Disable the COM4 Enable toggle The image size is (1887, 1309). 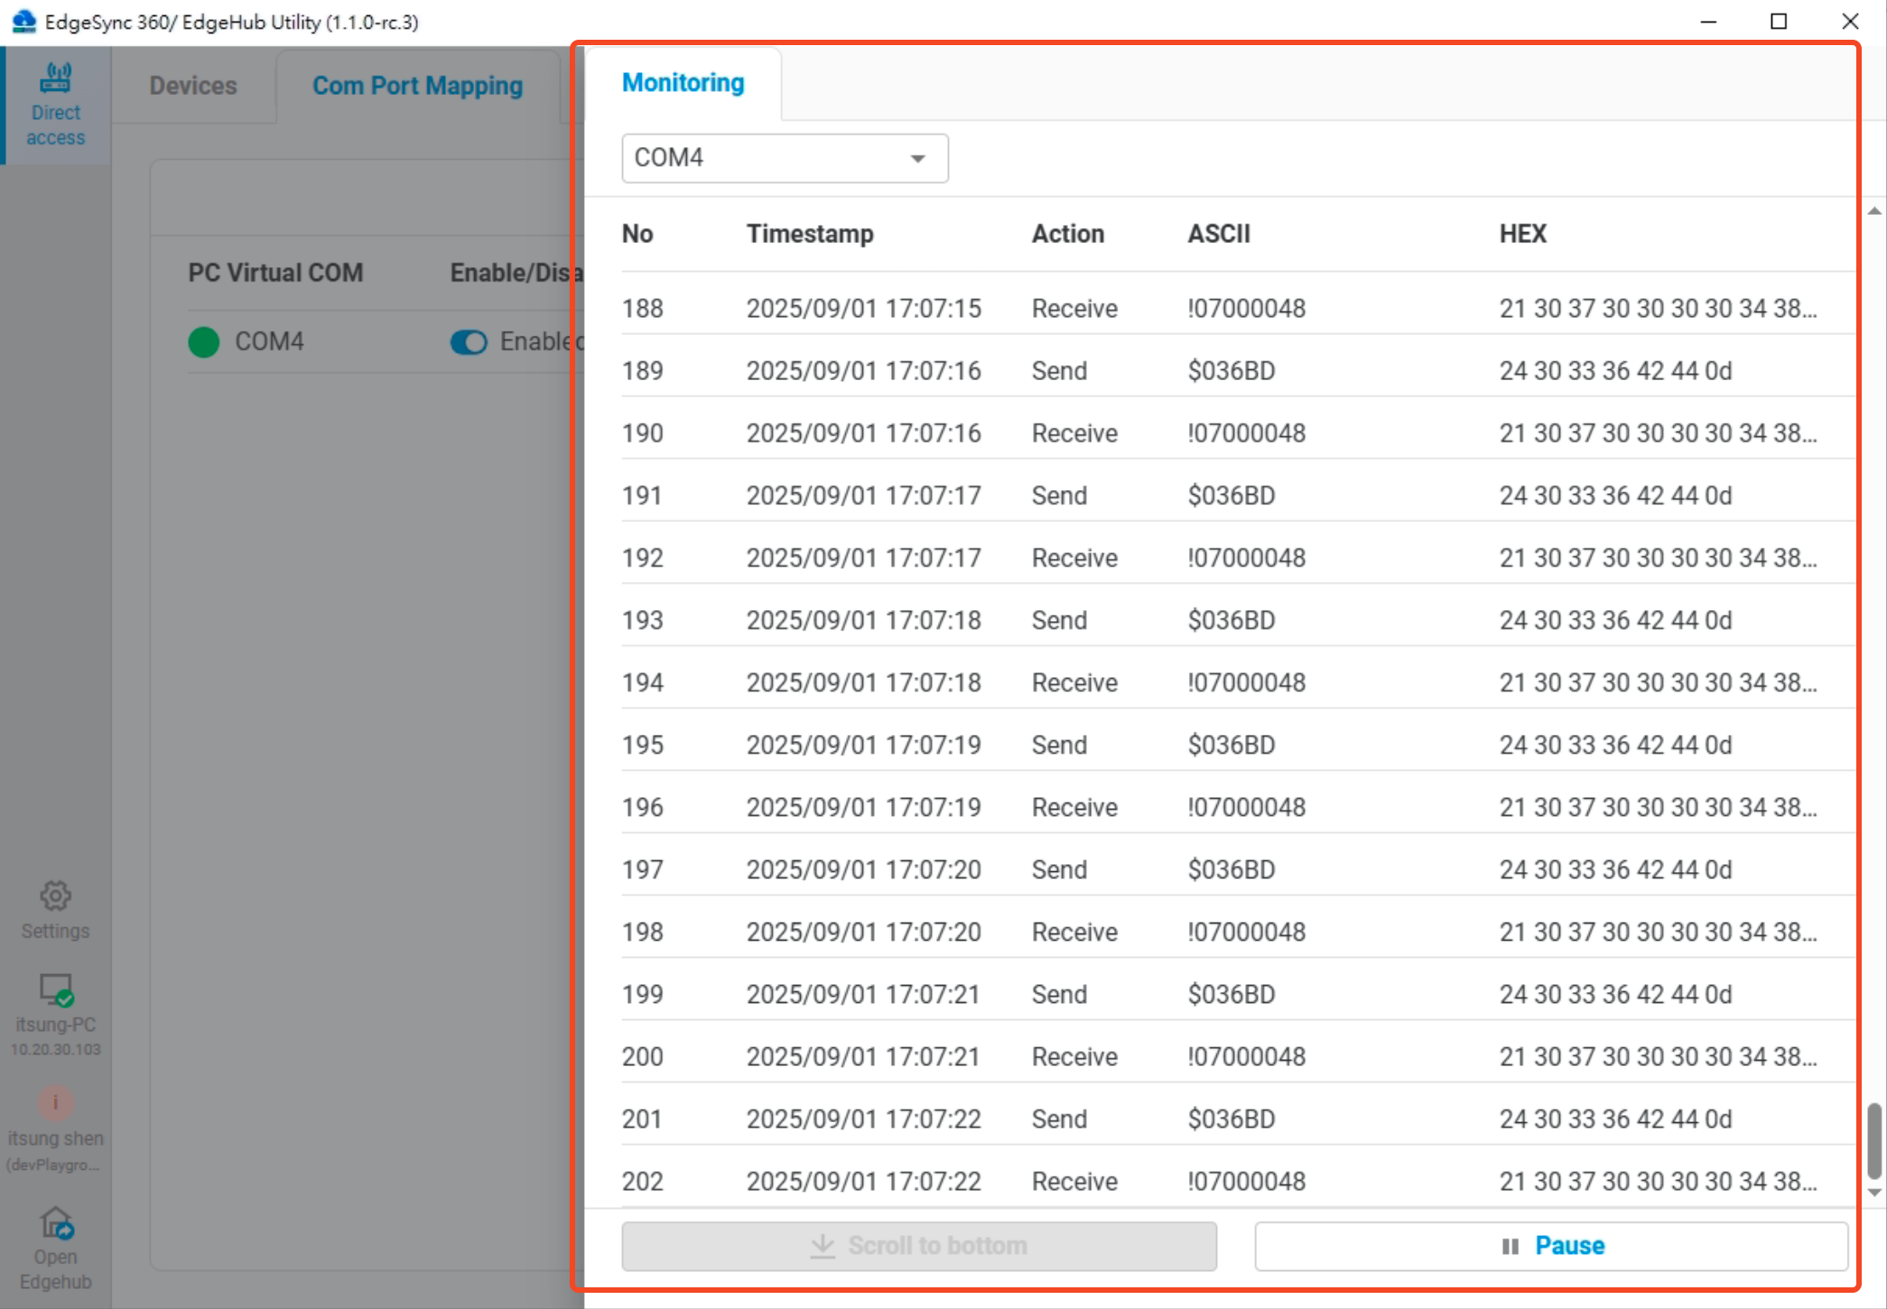pyautogui.click(x=469, y=342)
